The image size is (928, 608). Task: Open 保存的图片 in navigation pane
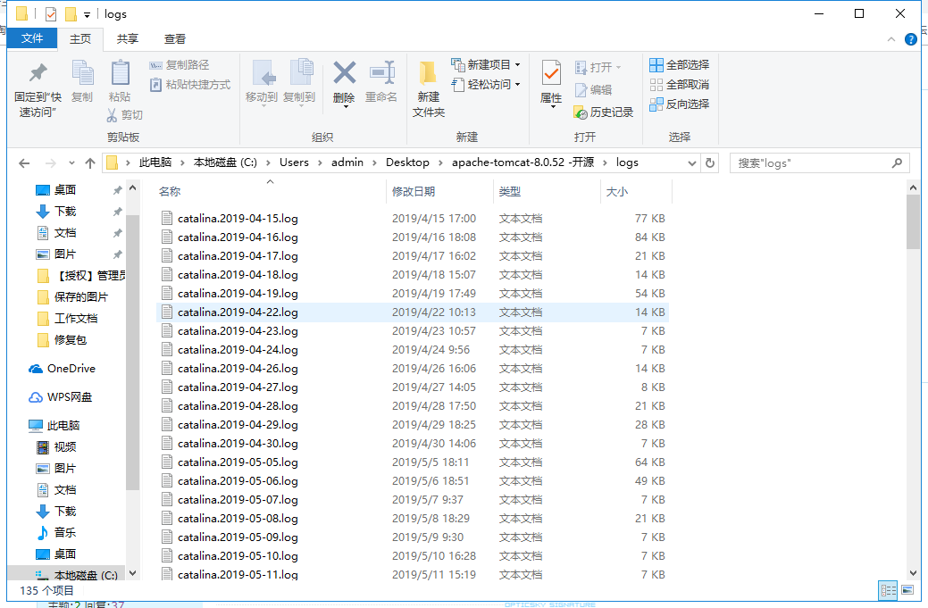click(72, 297)
